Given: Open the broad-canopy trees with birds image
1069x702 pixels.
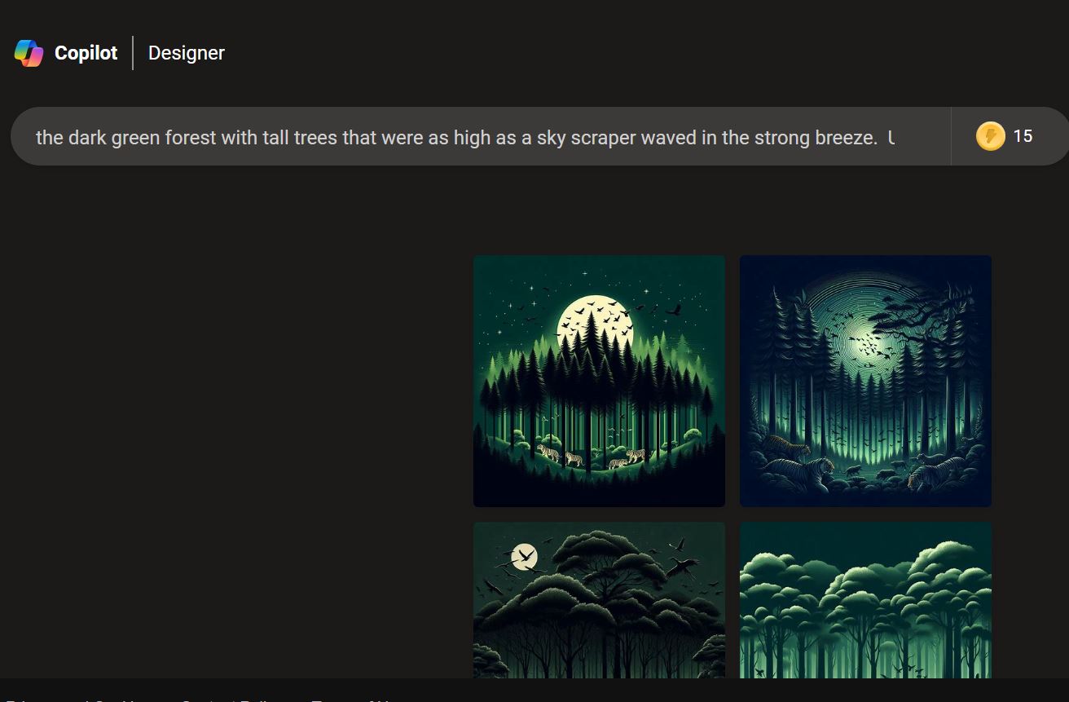Looking at the screenshot, I should click(x=599, y=600).
